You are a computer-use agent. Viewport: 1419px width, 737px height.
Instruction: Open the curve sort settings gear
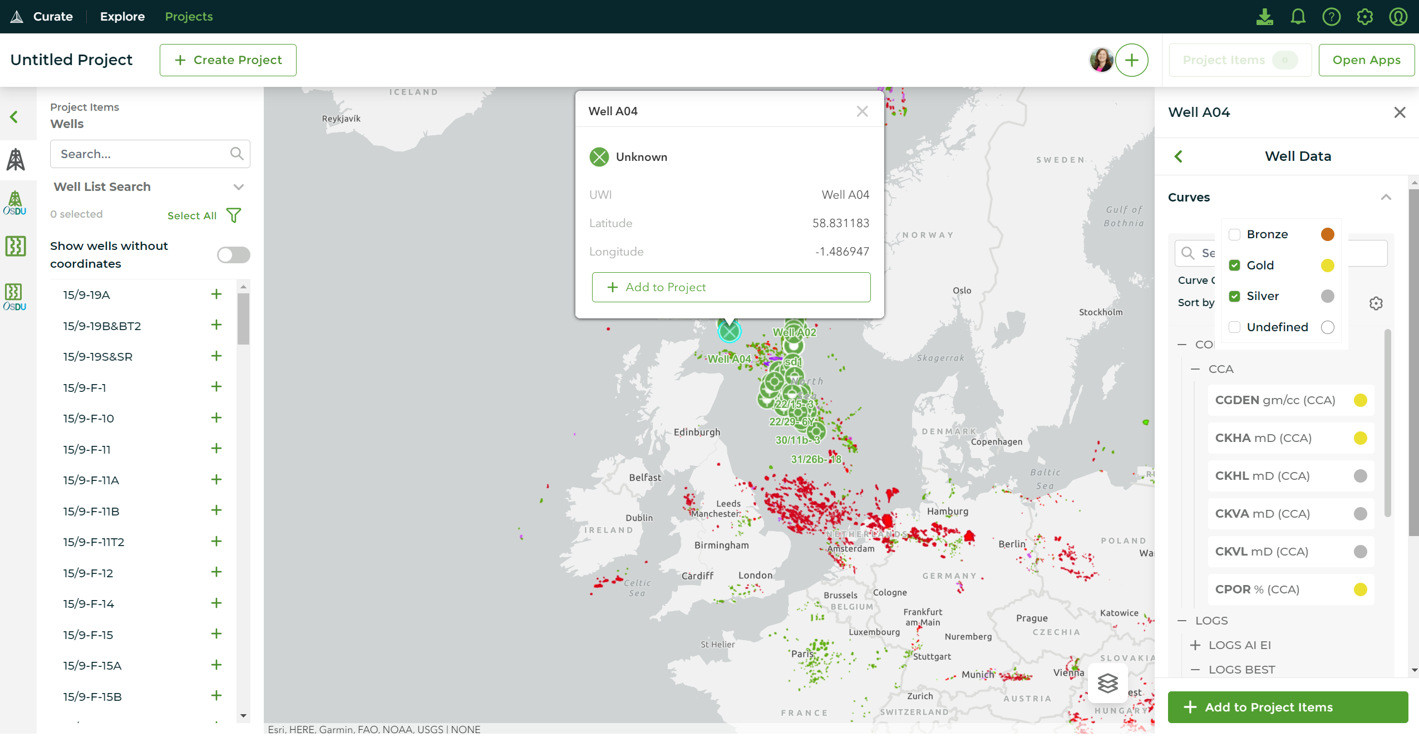[x=1376, y=303]
